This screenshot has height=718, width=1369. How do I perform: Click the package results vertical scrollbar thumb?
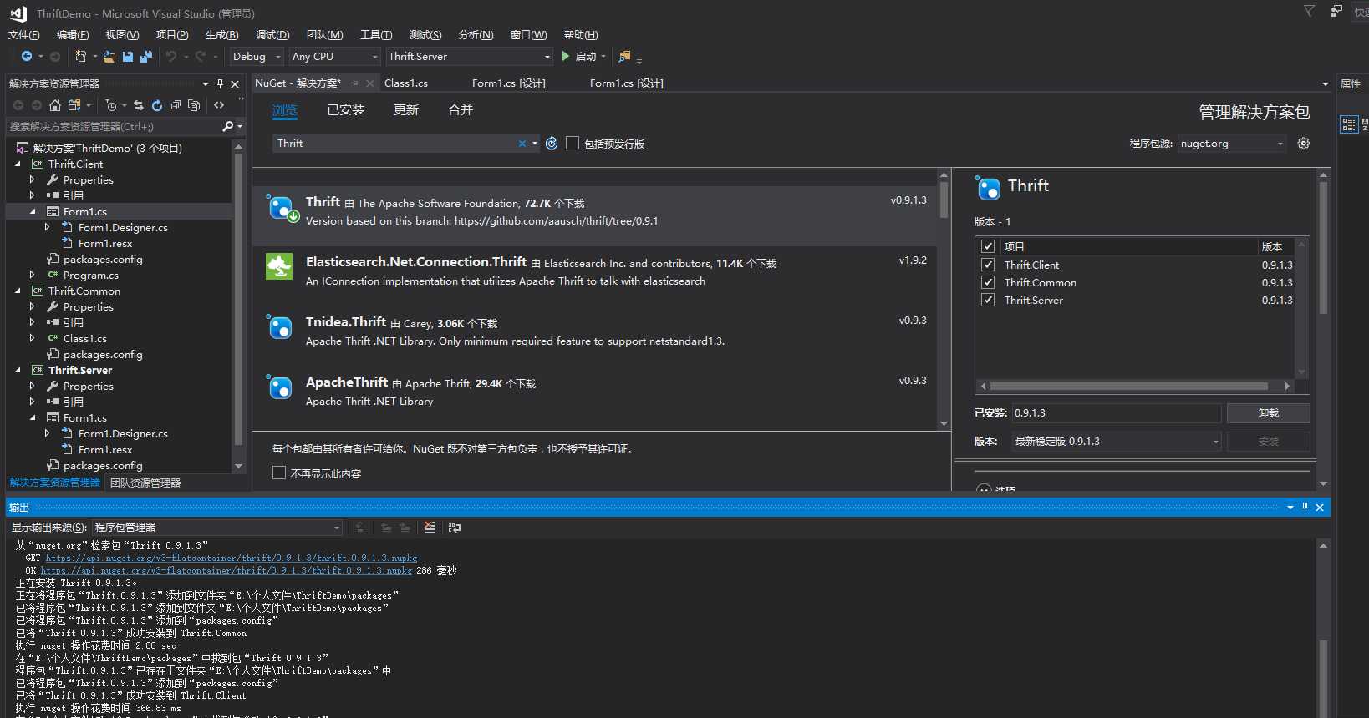click(x=944, y=200)
